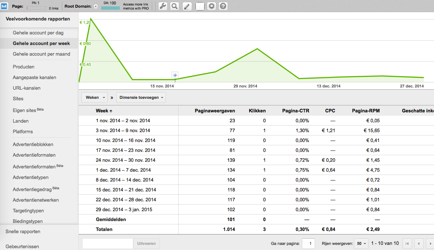Click the blank square toolbar icon
434x250 pixels.
199,6
